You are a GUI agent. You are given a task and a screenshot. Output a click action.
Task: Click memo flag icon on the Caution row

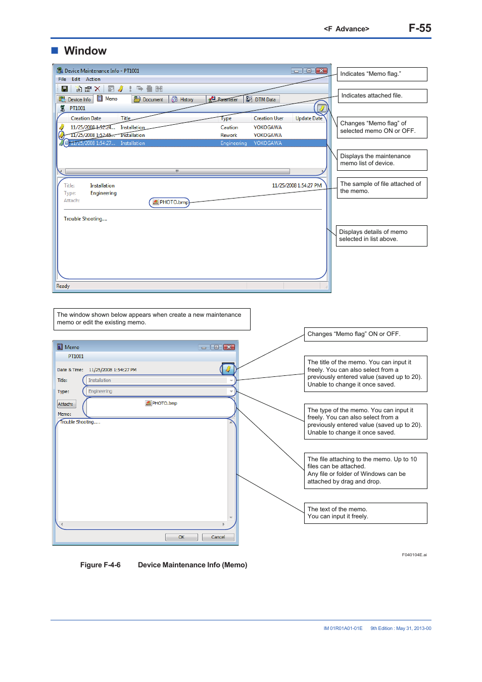[62, 127]
